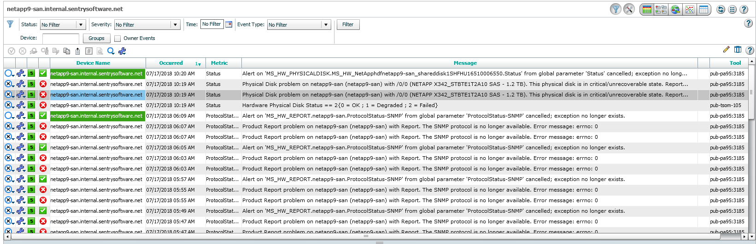Image resolution: width=756 pixels, height=244 pixels.
Task: Click the green OK severity icon in 06:05 AM row
Action: coord(43,148)
